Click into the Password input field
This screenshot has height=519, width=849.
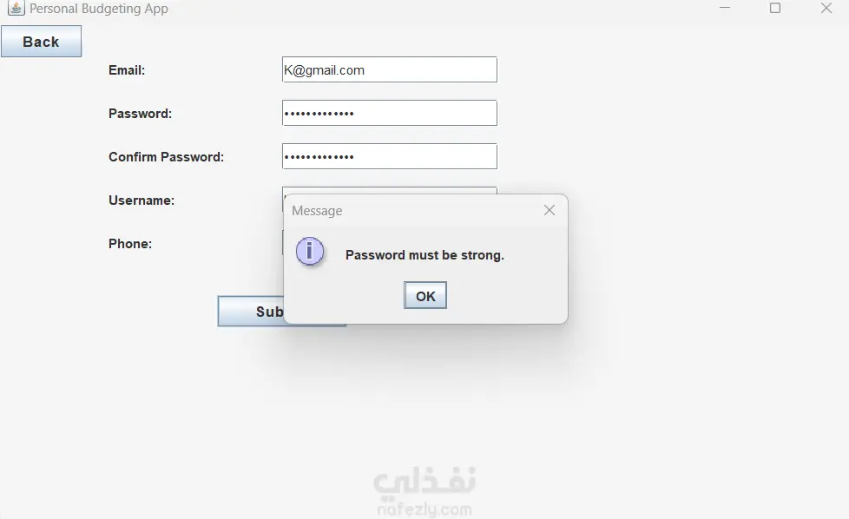389,114
